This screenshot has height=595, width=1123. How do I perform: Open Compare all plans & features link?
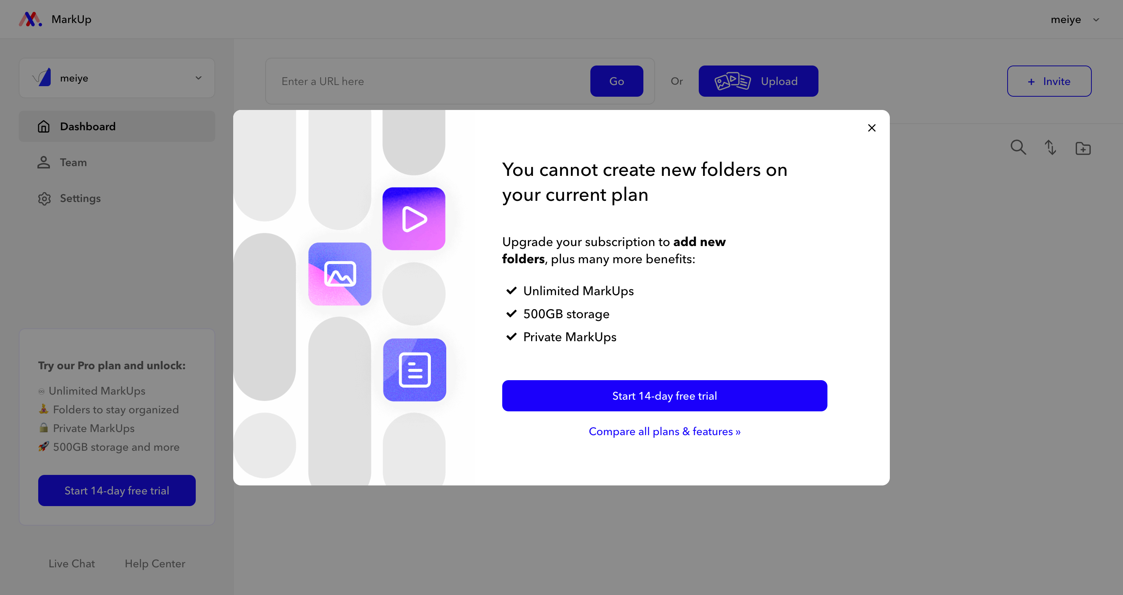pyautogui.click(x=664, y=432)
